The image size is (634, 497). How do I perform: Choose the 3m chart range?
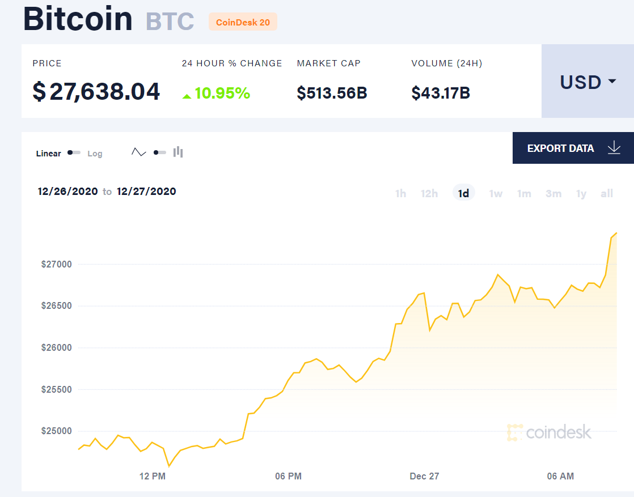point(553,193)
